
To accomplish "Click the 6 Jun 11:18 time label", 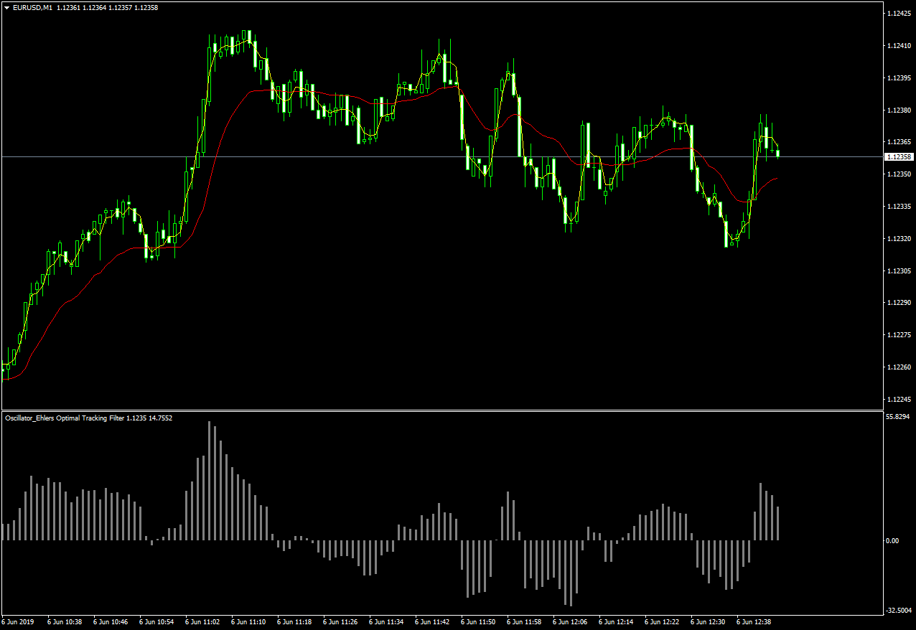I will [x=294, y=622].
